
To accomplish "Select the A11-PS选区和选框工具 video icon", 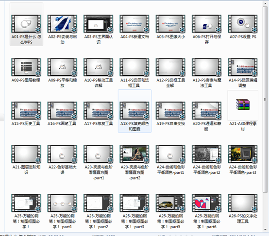I will [x=134, y=67].
